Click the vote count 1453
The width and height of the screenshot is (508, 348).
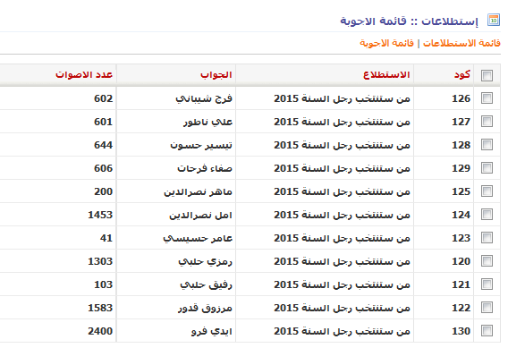coord(100,215)
